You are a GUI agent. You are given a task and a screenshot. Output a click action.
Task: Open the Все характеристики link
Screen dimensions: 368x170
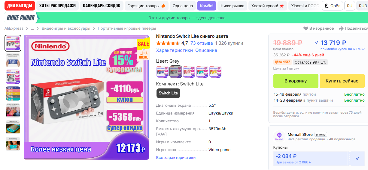tap(176, 157)
